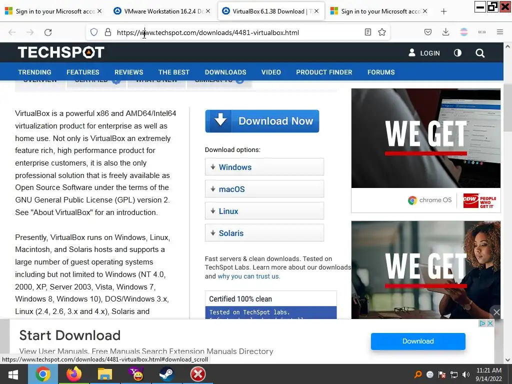Viewport: 512px width, 384px height.
Task: Click LOGIN on TechSpot header
Action: click(424, 53)
